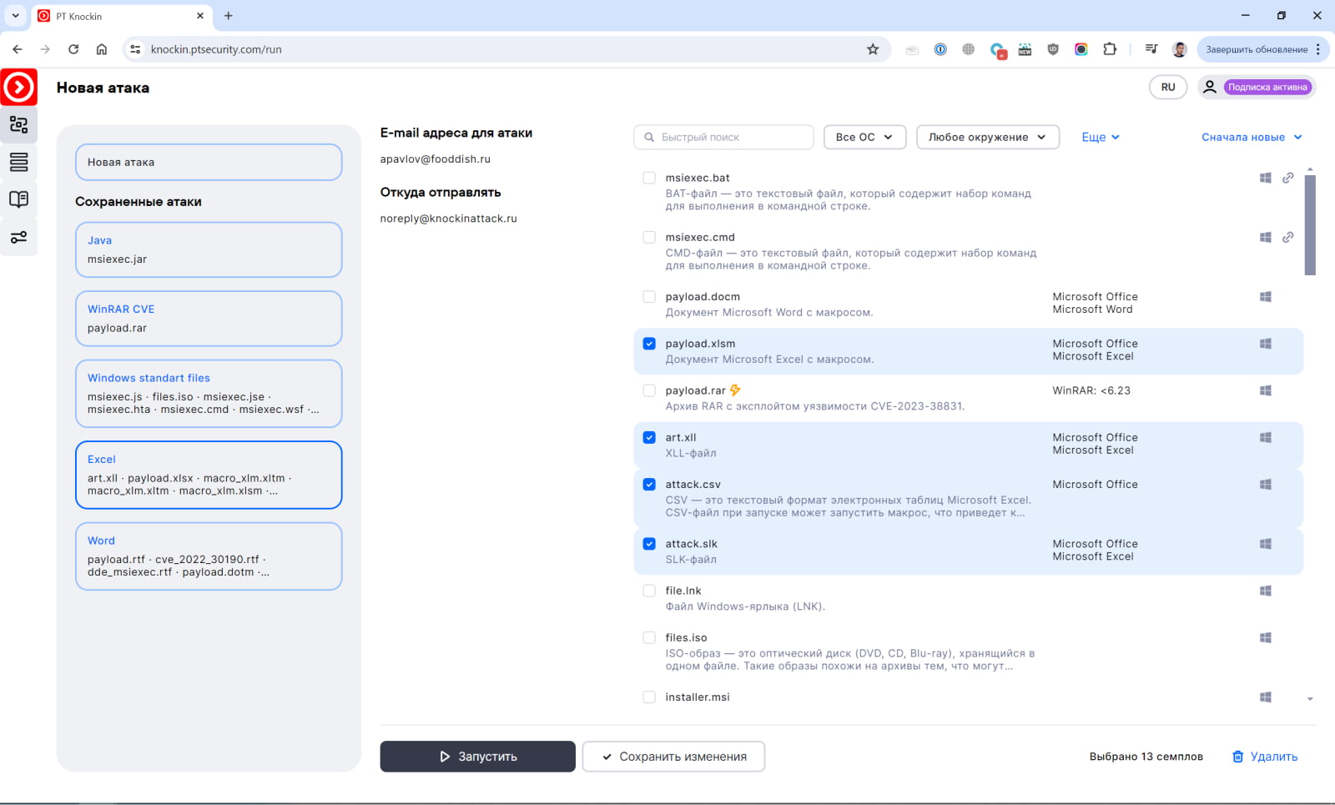
Task: Check the files.iso sample checkbox
Action: click(649, 637)
